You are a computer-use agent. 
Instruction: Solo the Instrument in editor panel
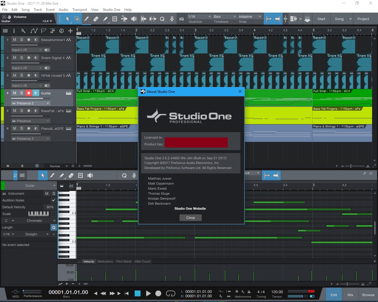pyautogui.click(x=54, y=193)
